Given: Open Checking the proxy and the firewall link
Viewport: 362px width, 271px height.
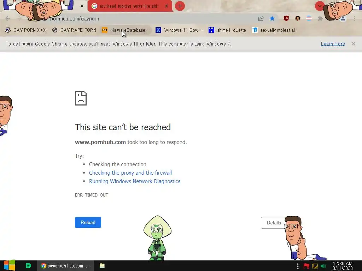Looking at the screenshot, I should (130, 173).
